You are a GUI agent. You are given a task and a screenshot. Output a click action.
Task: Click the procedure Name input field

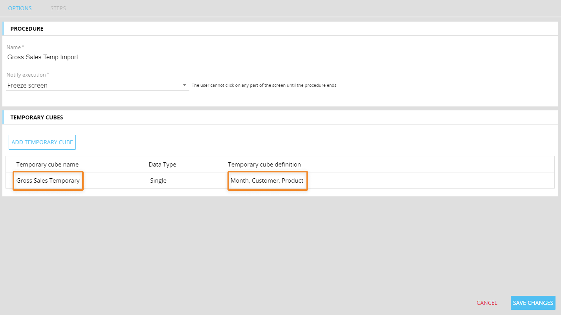click(275, 57)
